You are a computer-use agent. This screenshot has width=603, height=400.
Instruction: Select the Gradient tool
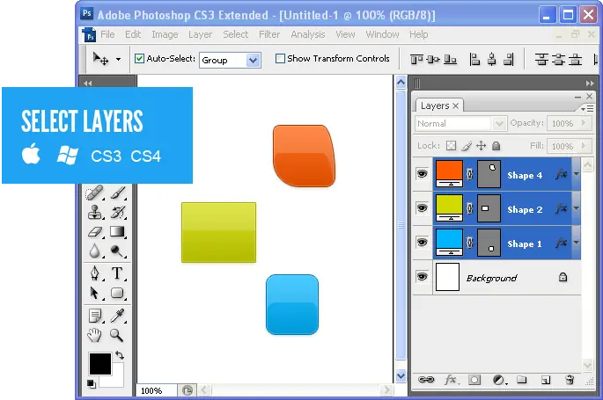point(118,231)
